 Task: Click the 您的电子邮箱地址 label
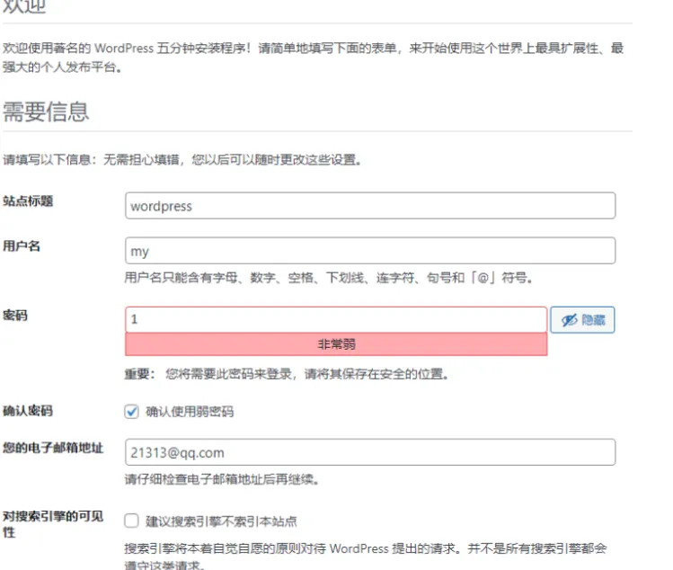point(53,448)
